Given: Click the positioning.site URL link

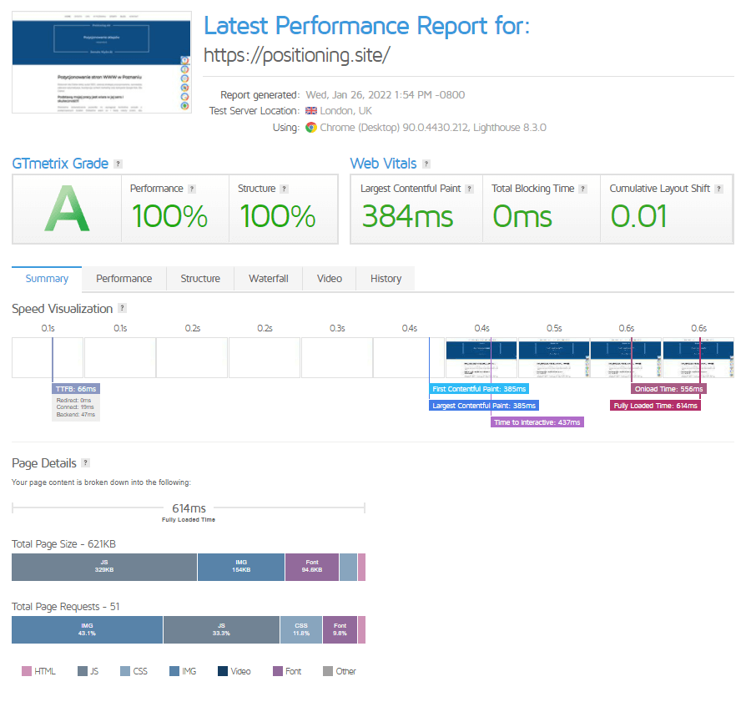Looking at the screenshot, I should 297,56.
